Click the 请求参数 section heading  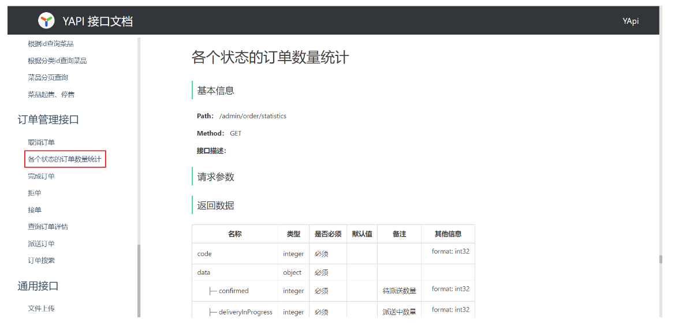click(x=216, y=177)
